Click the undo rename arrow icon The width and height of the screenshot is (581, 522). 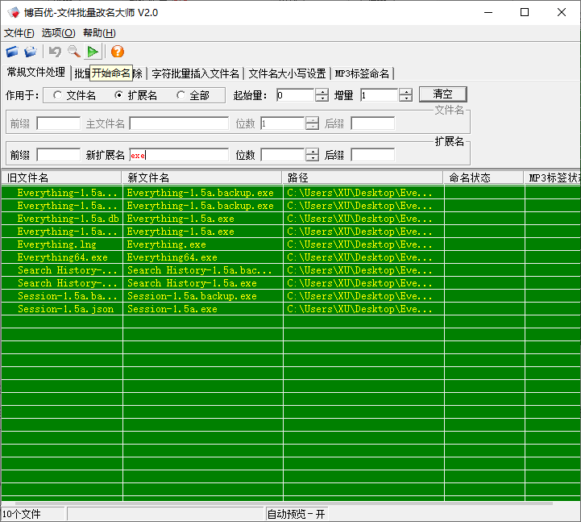(x=55, y=52)
